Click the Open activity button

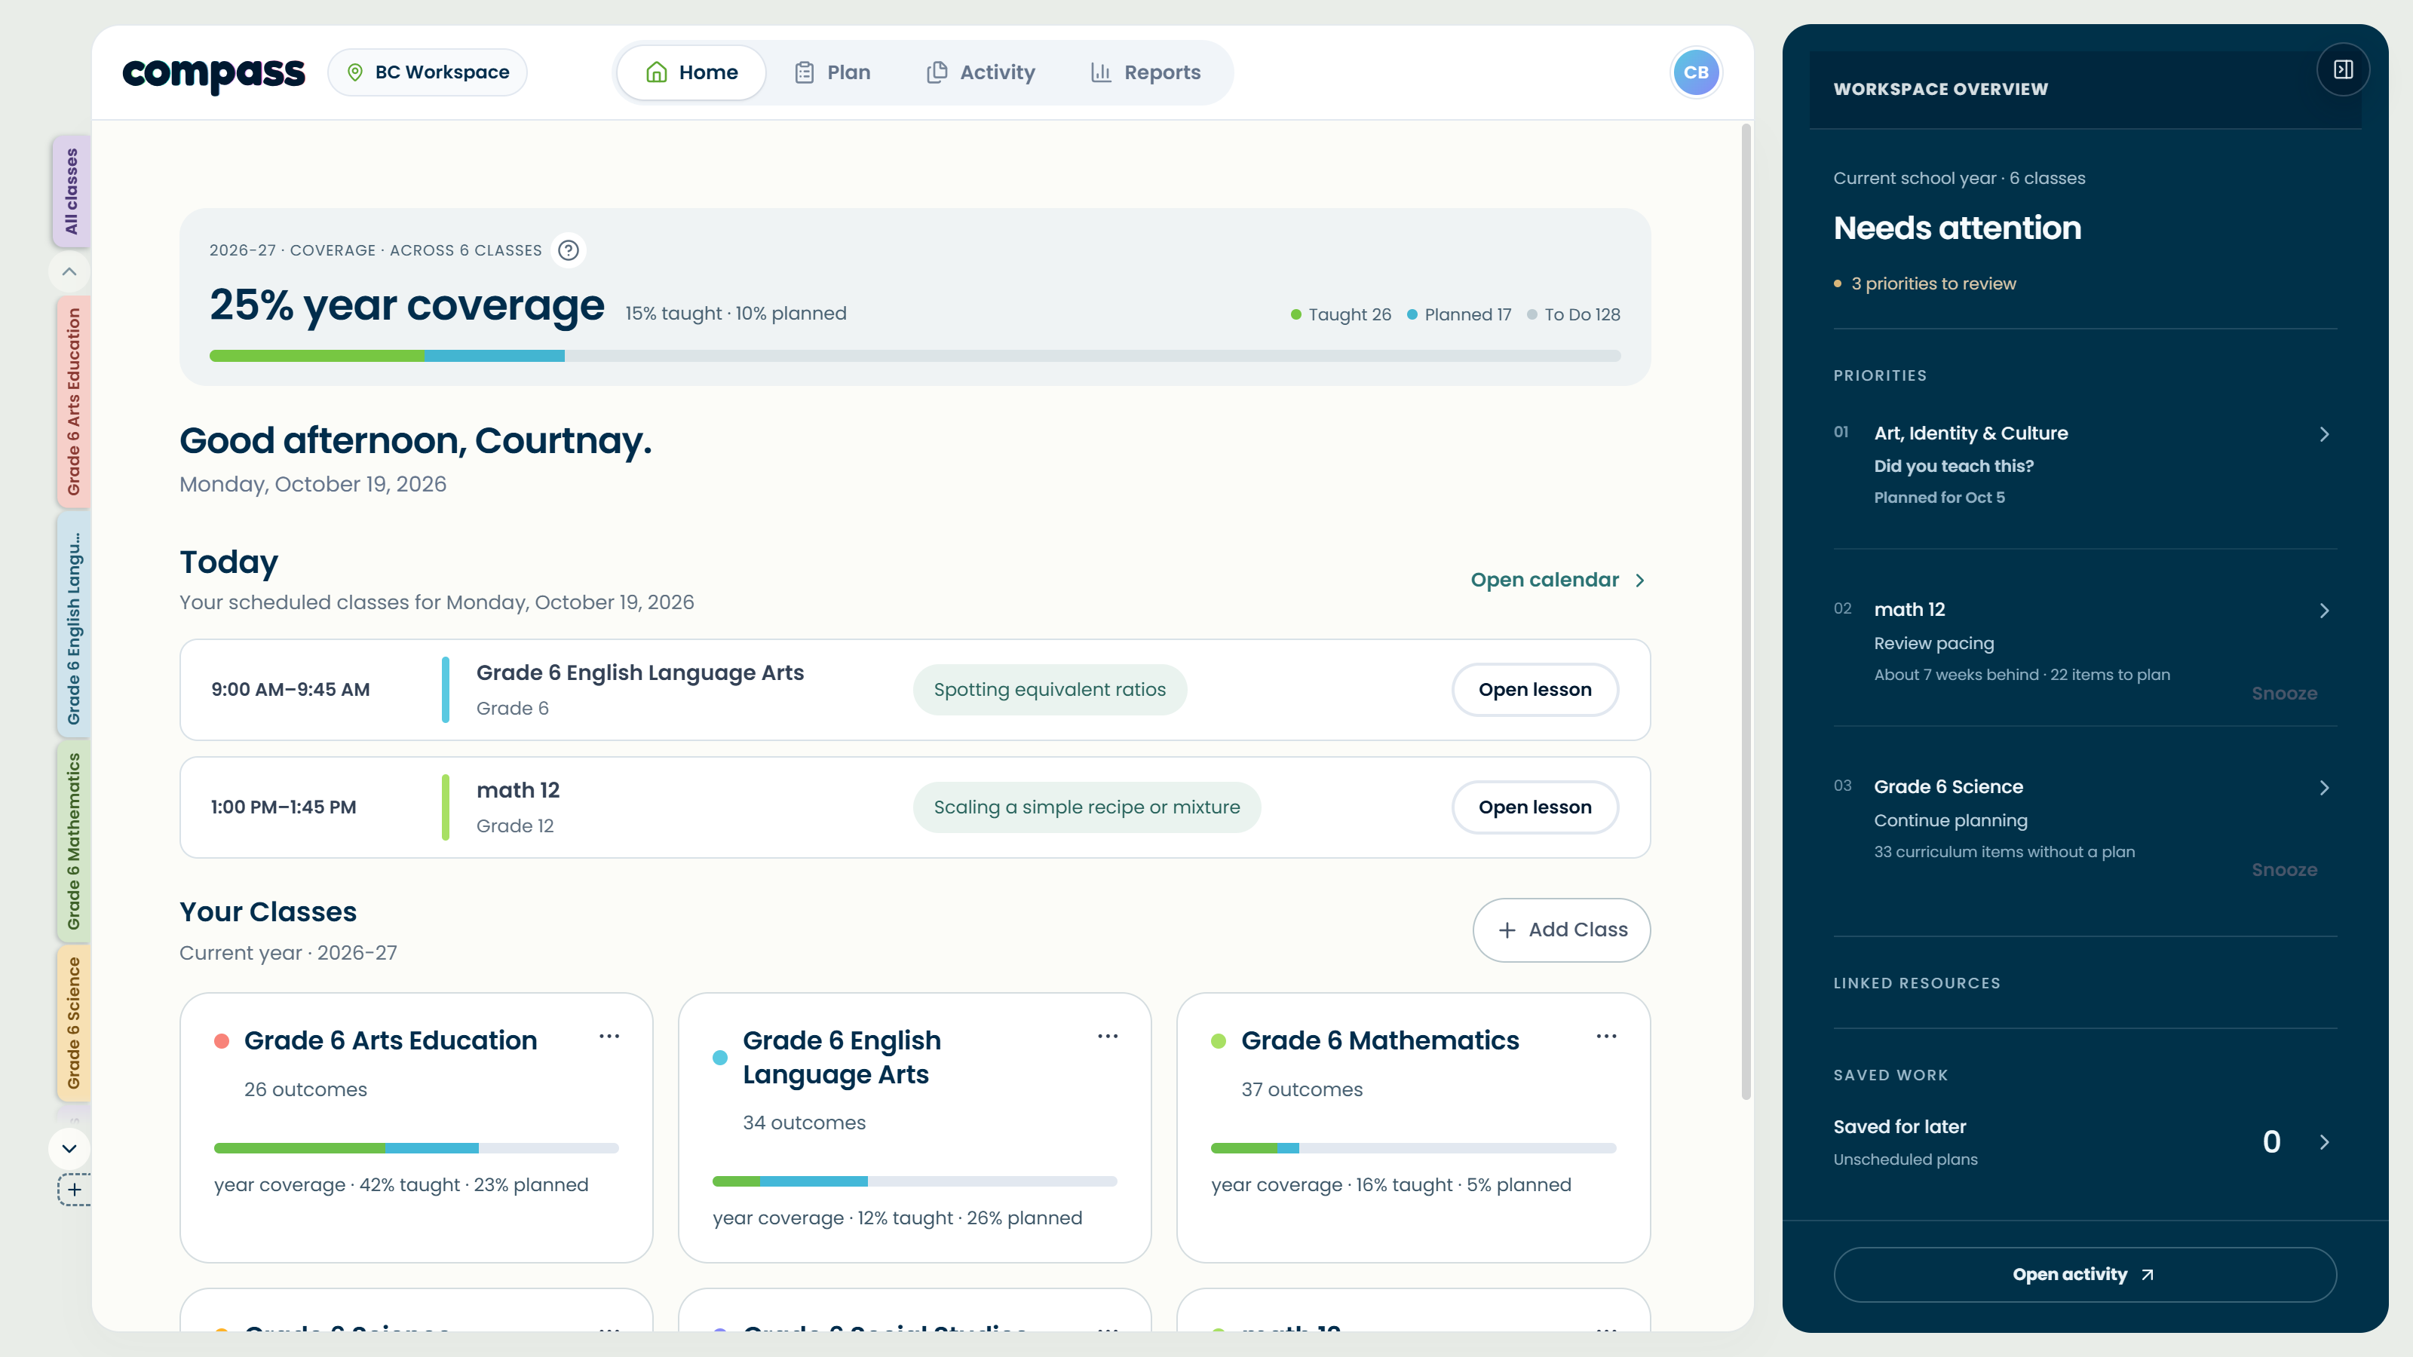pos(2084,1275)
